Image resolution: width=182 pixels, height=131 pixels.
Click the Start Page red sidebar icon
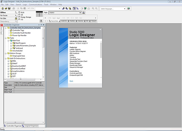coord(2,25)
